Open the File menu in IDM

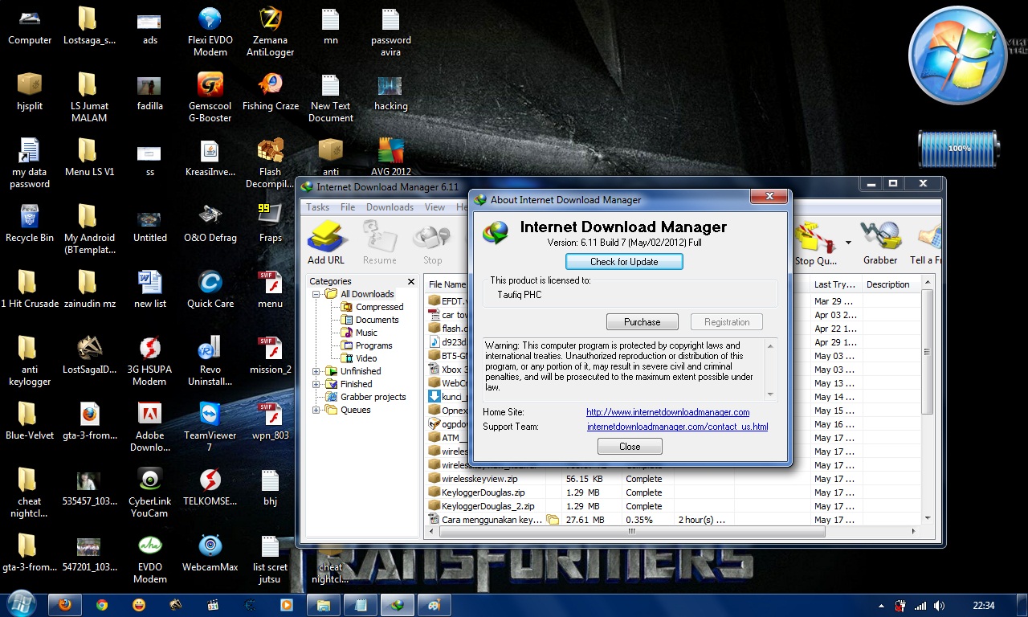click(x=348, y=207)
